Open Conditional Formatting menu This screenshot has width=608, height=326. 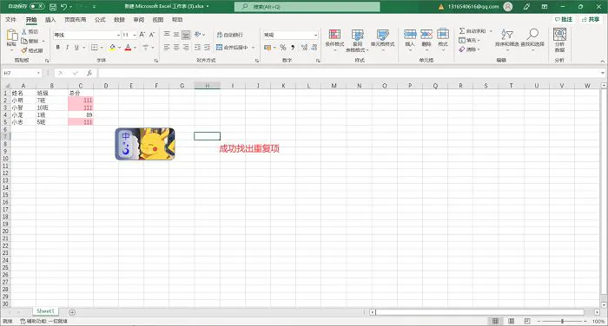(334, 40)
